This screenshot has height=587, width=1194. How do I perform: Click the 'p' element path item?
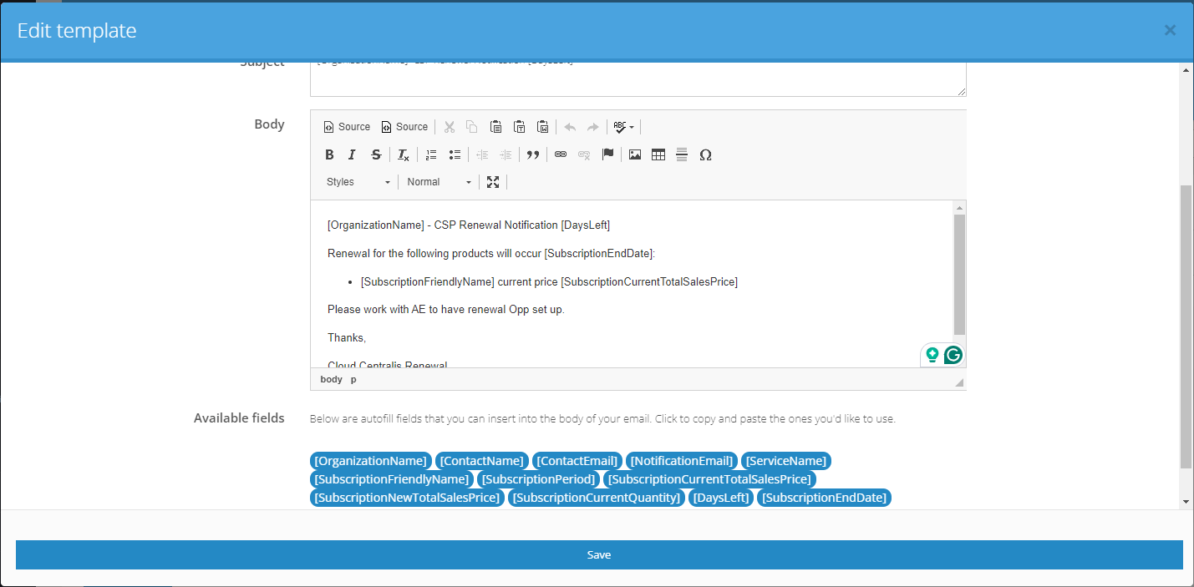[353, 379]
